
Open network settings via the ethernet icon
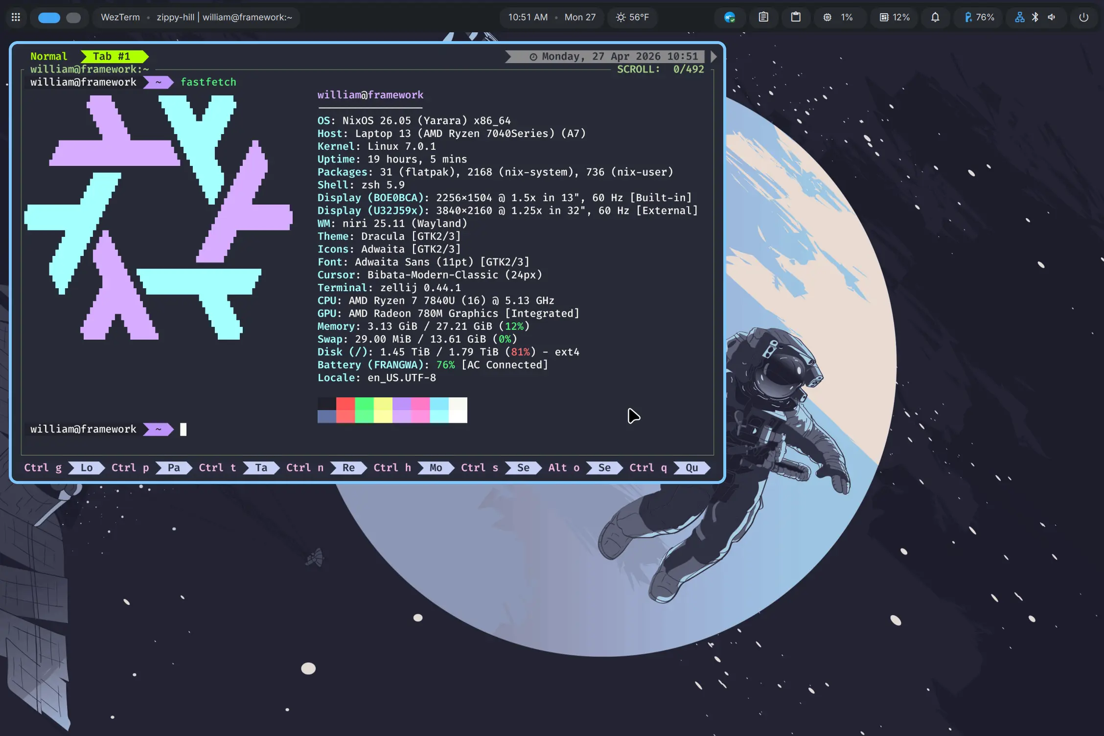(x=1019, y=17)
